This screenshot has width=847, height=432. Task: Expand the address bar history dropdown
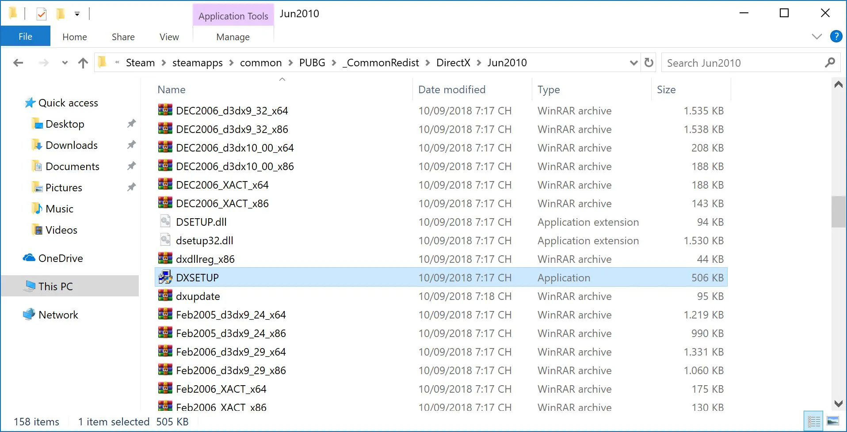(x=633, y=63)
